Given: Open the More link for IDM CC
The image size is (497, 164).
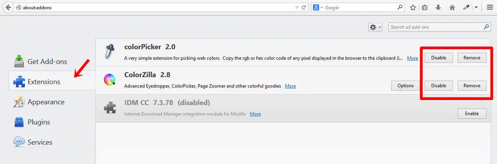Looking at the screenshot, I should [x=255, y=114].
